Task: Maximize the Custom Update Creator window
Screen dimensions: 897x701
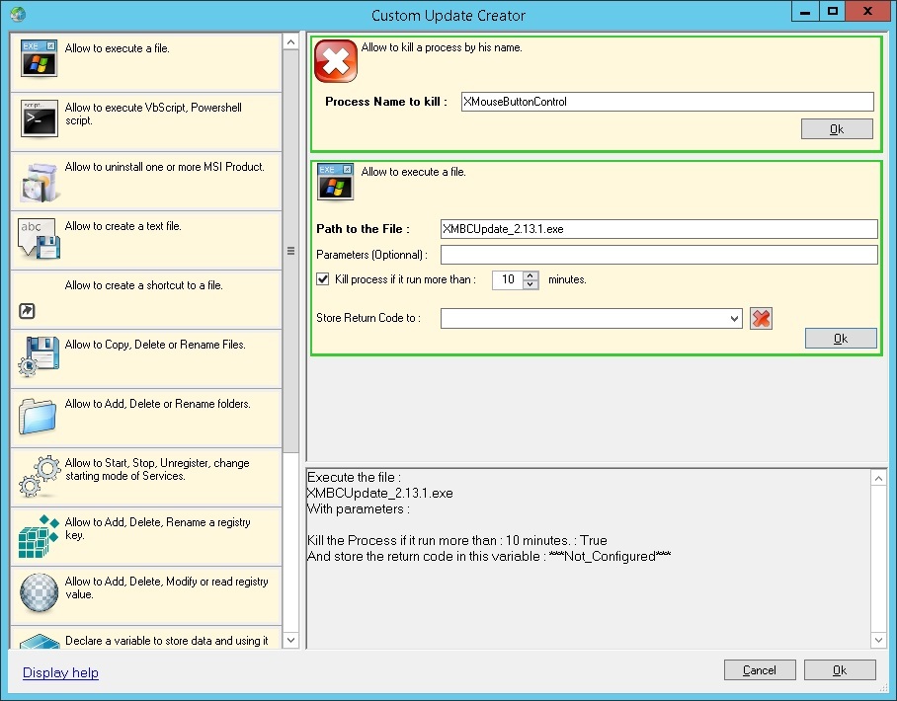Action: [833, 12]
